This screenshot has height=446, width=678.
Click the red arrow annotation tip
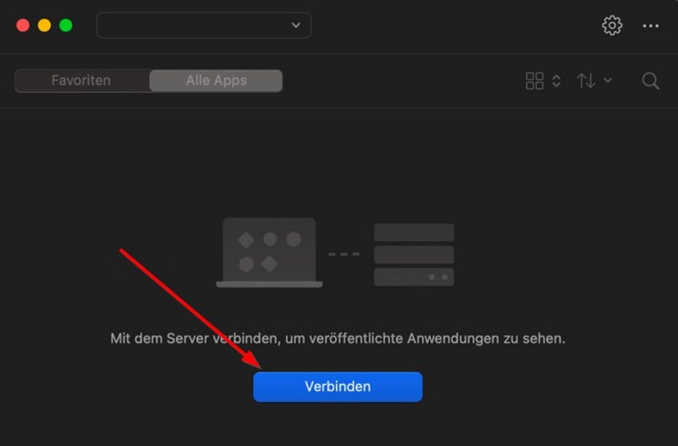click(x=257, y=364)
